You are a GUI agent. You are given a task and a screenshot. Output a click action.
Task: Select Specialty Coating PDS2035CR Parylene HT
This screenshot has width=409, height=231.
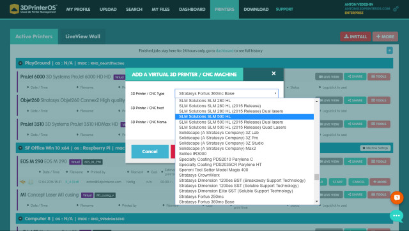(x=244, y=165)
